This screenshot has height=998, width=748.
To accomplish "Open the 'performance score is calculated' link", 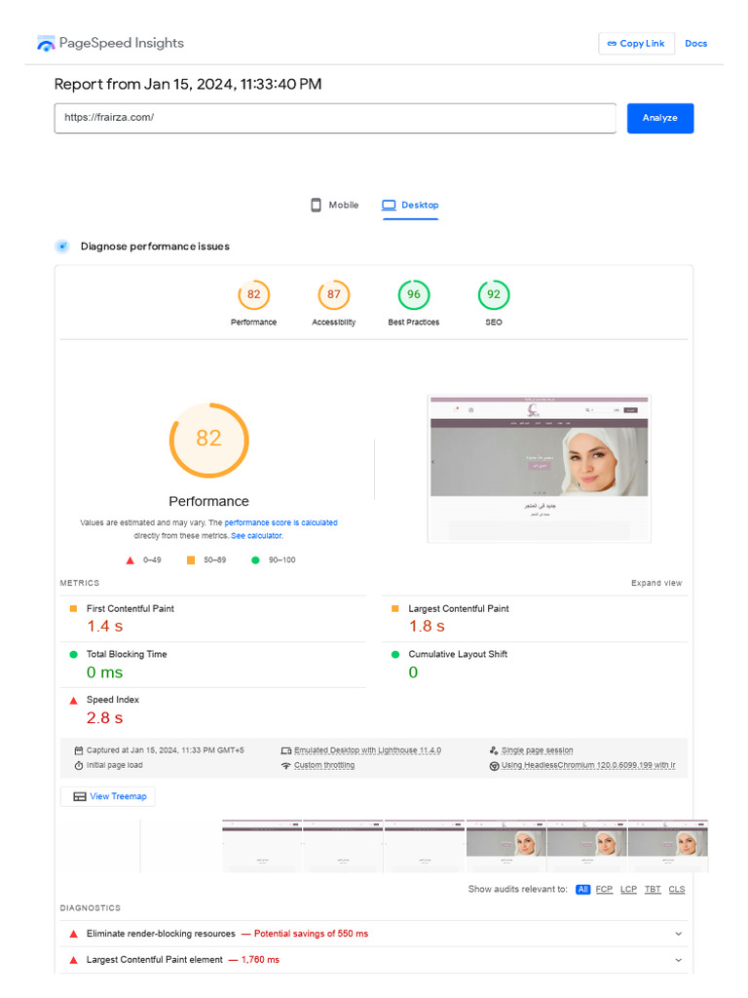I will click(x=280, y=522).
